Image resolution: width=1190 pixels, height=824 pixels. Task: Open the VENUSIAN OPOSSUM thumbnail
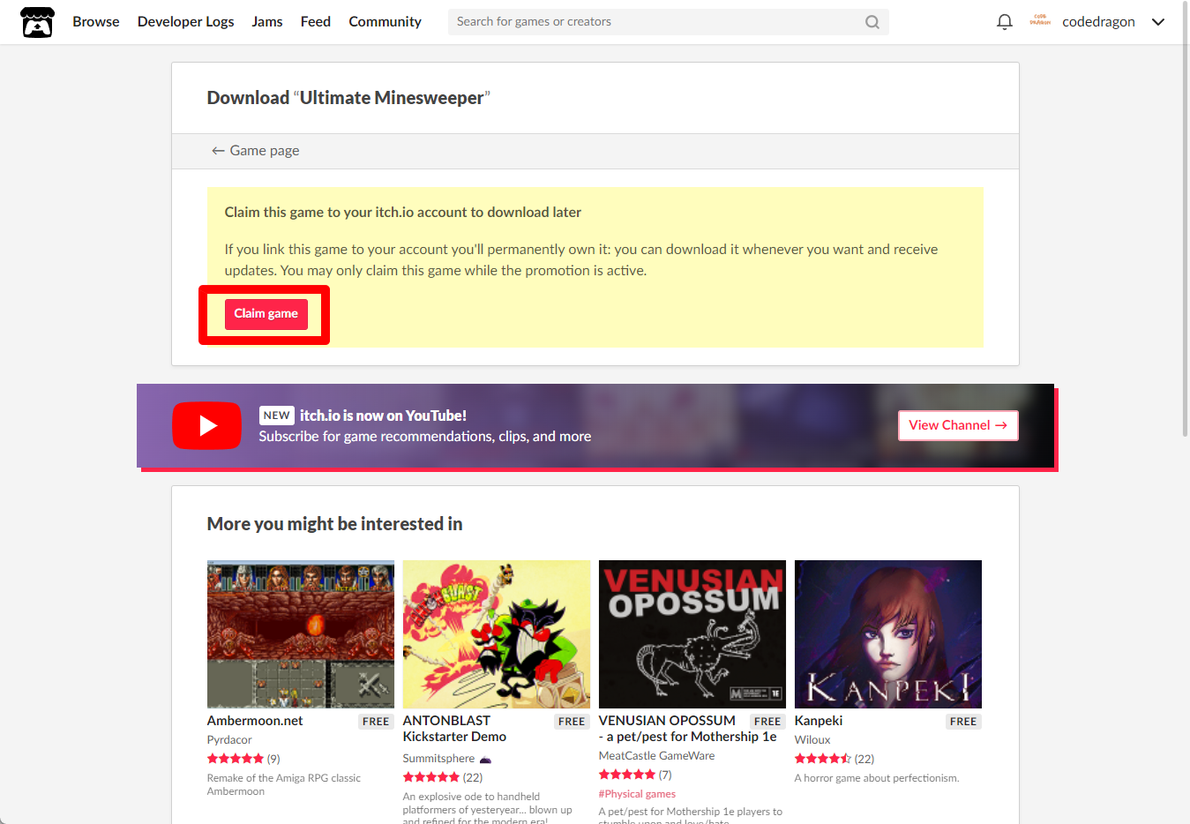click(x=692, y=634)
